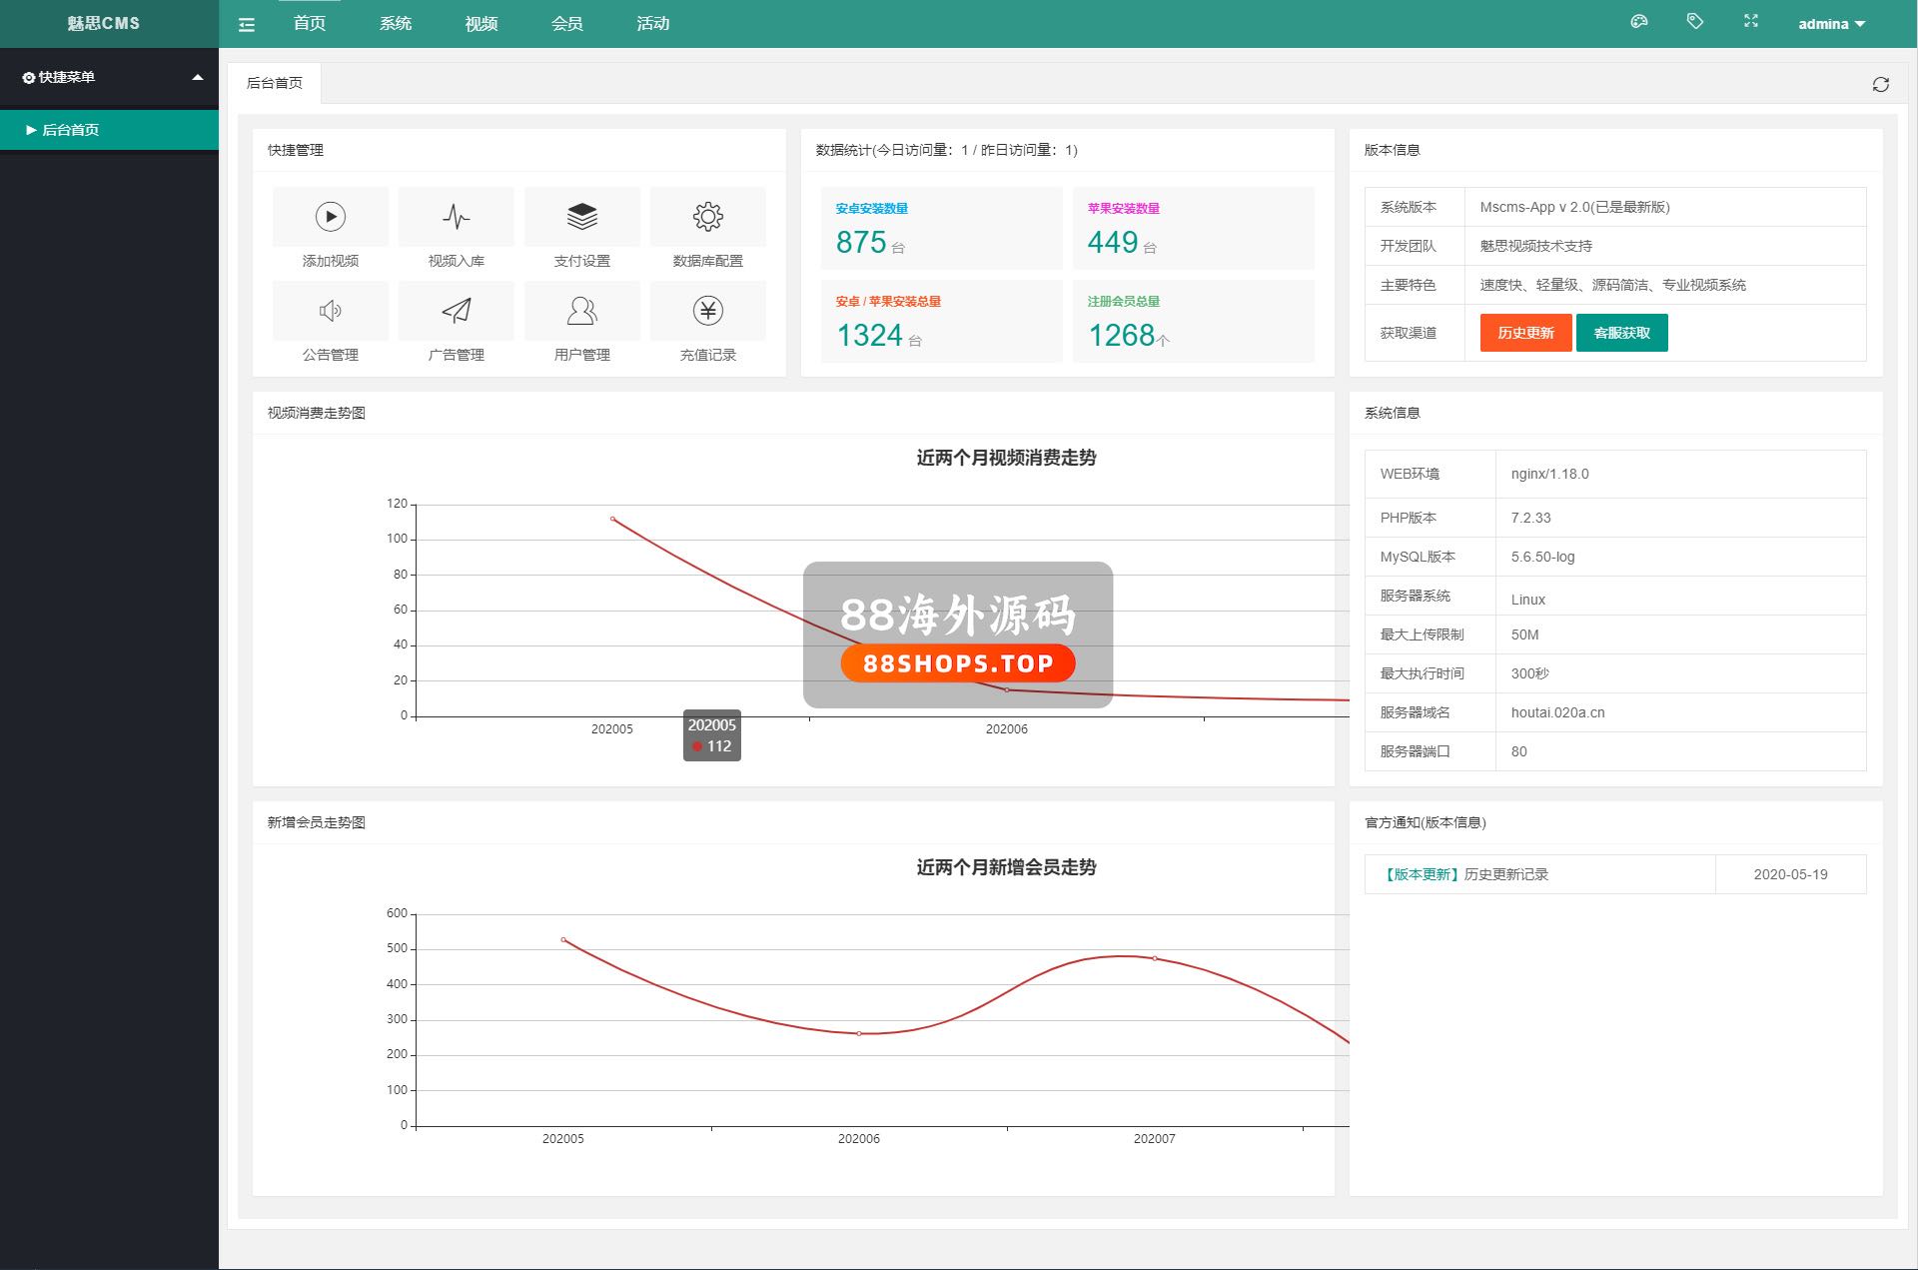
Task: Open database configuration gear icon
Action: [708, 217]
